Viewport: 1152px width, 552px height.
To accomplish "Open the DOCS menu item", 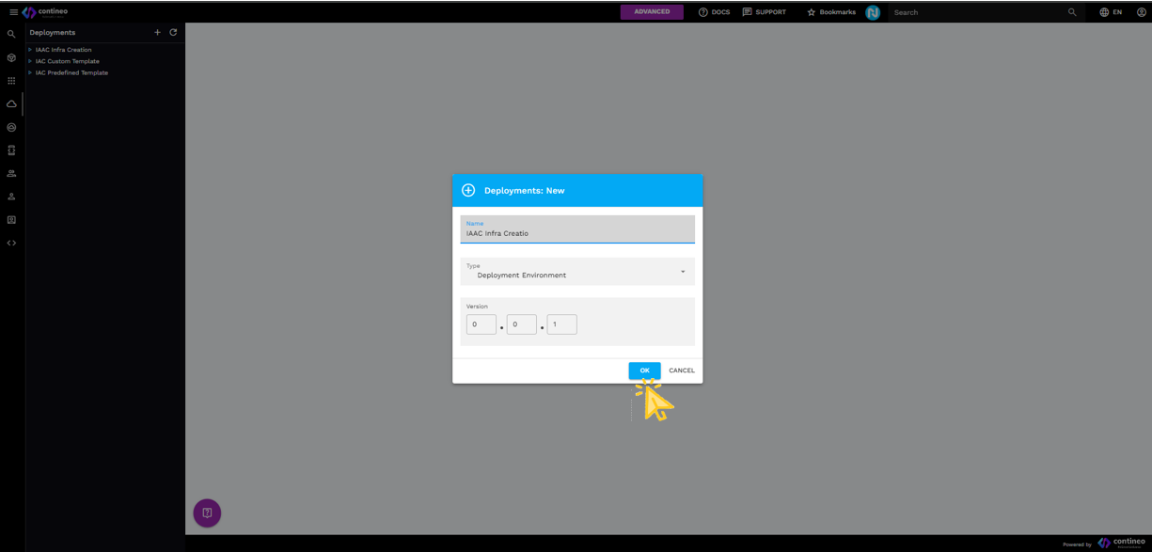I will pyautogui.click(x=714, y=12).
